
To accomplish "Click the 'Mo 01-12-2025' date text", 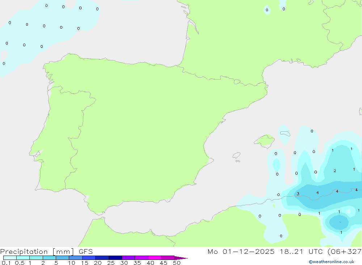I will (x=241, y=252).
